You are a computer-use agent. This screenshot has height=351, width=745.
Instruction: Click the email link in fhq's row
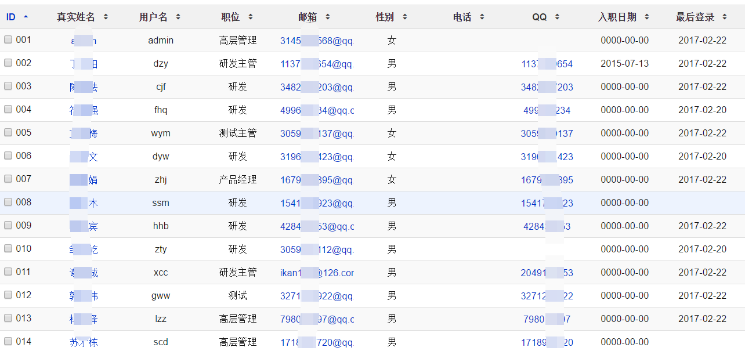coord(317,110)
